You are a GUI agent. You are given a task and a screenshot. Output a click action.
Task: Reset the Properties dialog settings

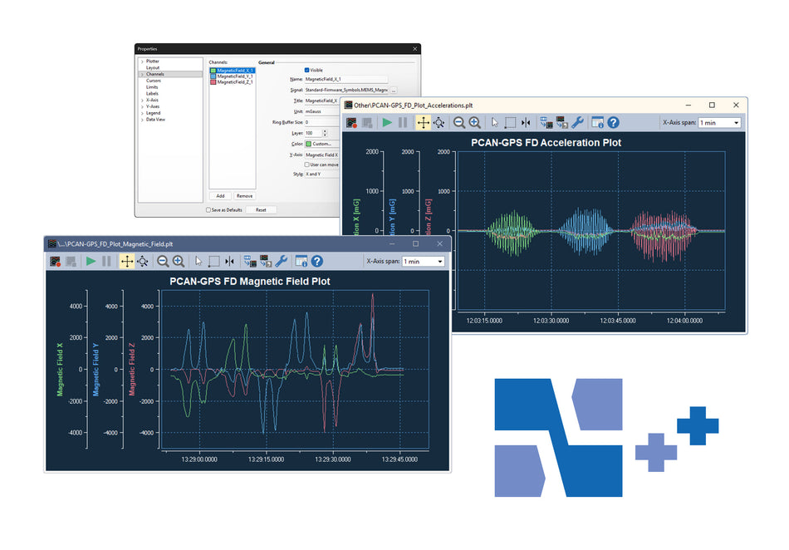[x=261, y=209]
